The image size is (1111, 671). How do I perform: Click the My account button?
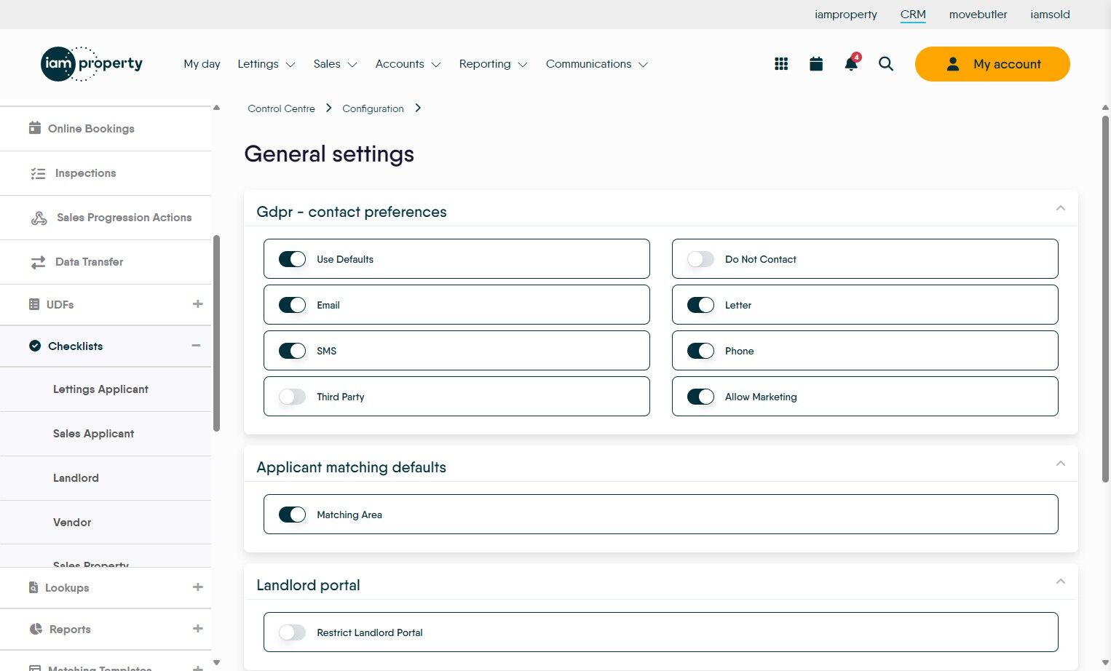(992, 64)
